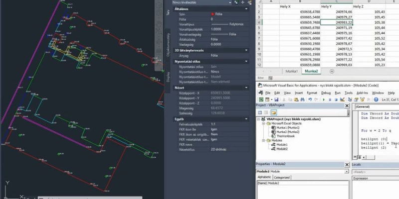Screen dimensions: 399x199
Task: Click the new sheet plus button in Excel
Action: coord(332,71)
